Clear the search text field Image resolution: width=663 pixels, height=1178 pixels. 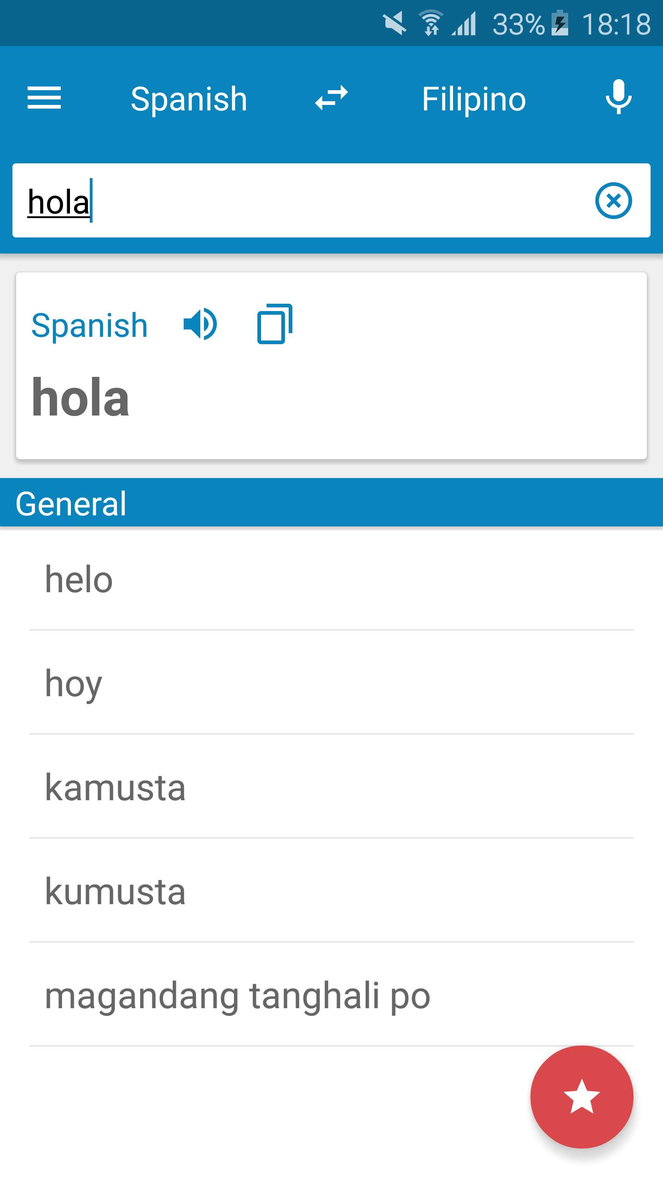613,201
